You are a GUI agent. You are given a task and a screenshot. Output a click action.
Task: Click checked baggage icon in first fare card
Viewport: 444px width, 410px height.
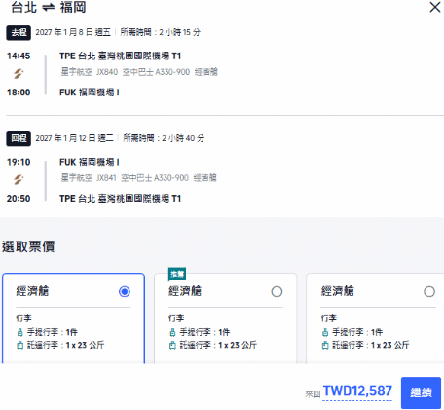coord(20,345)
